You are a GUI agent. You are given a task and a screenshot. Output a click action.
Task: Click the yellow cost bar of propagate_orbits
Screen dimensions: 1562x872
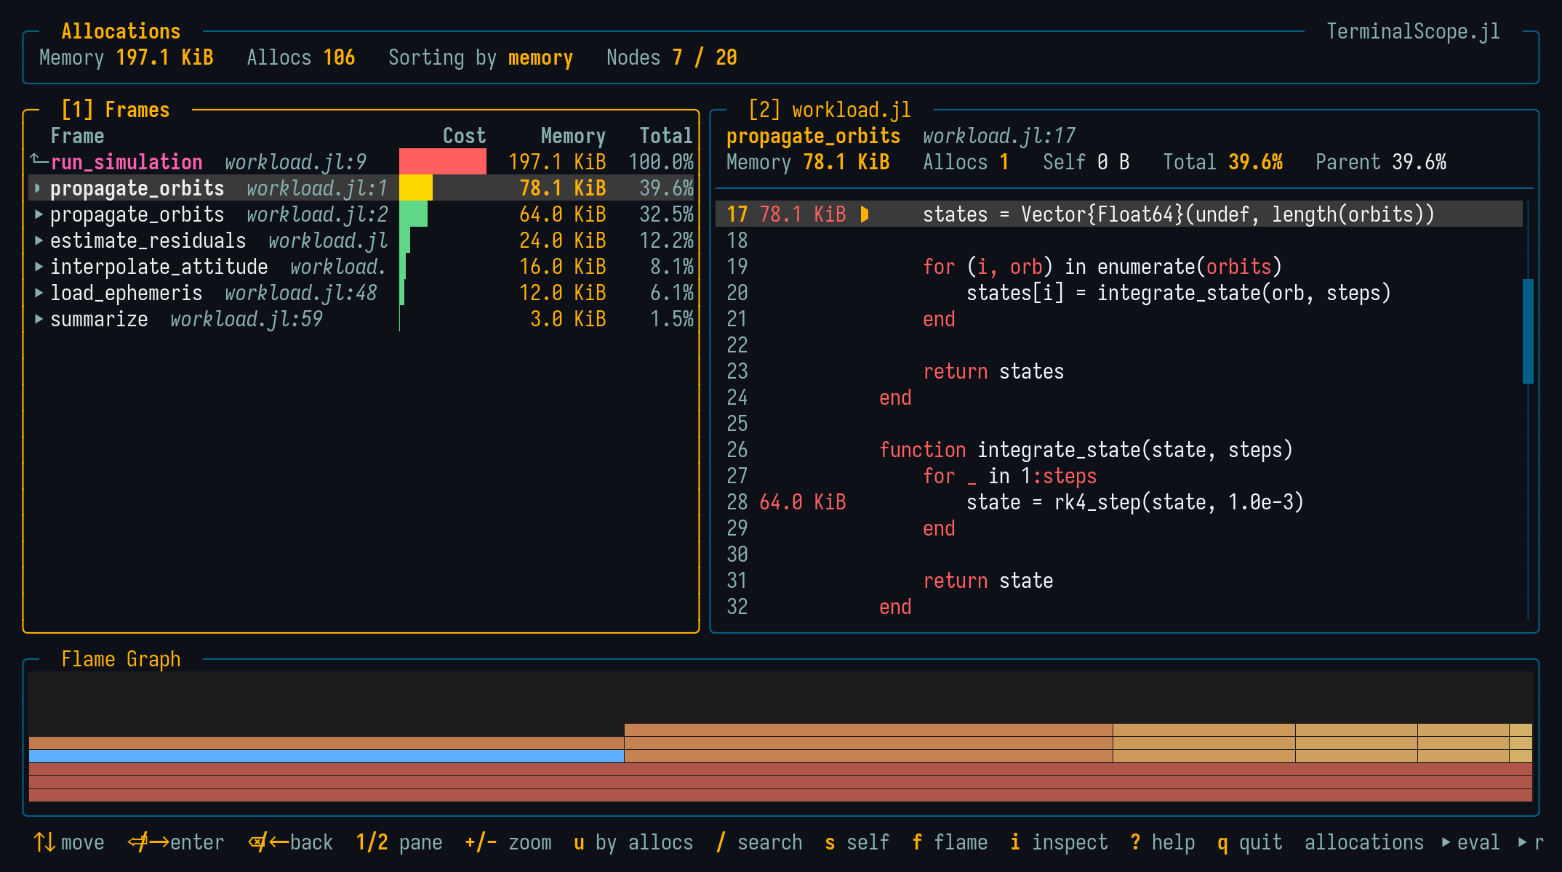[416, 188]
